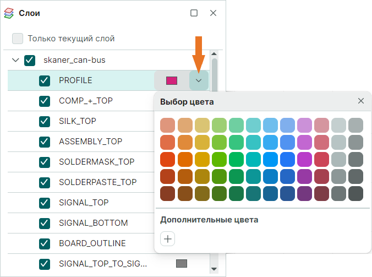The image size is (372, 277).
Task: Select the BOARD_OUTLINE layer row
Action: coord(92,243)
